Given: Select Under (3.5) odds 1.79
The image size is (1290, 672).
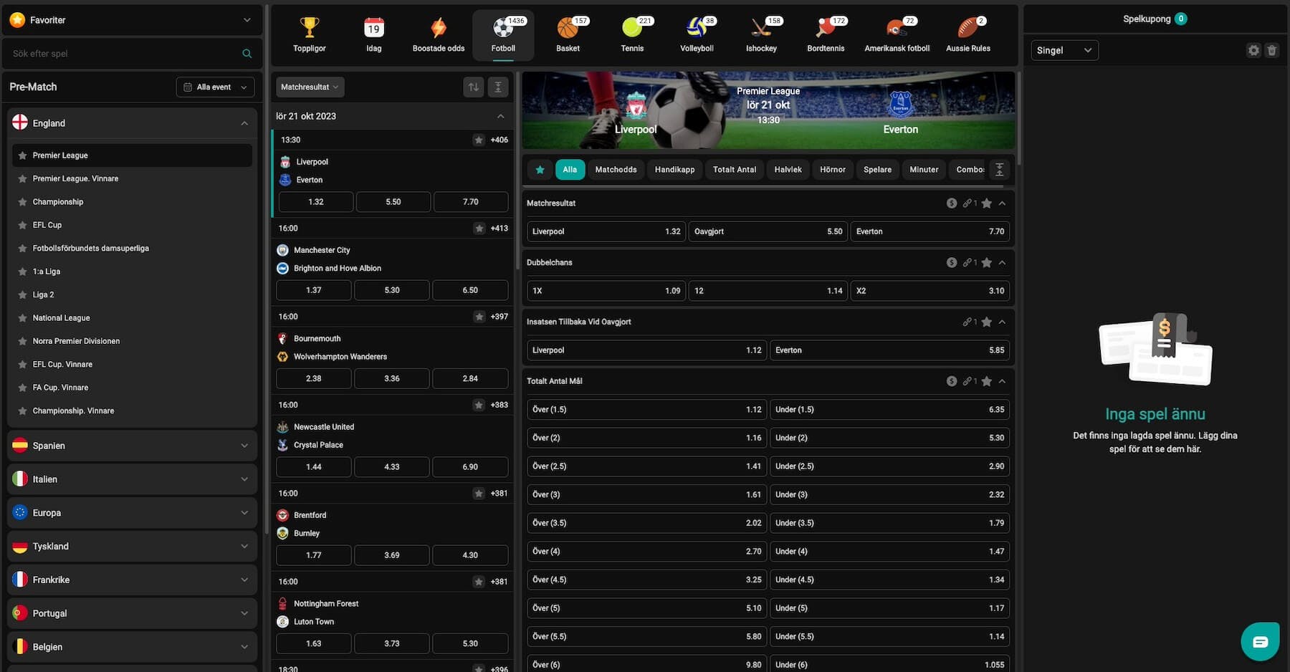Looking at the screenshot, I should tap(889, 523).
